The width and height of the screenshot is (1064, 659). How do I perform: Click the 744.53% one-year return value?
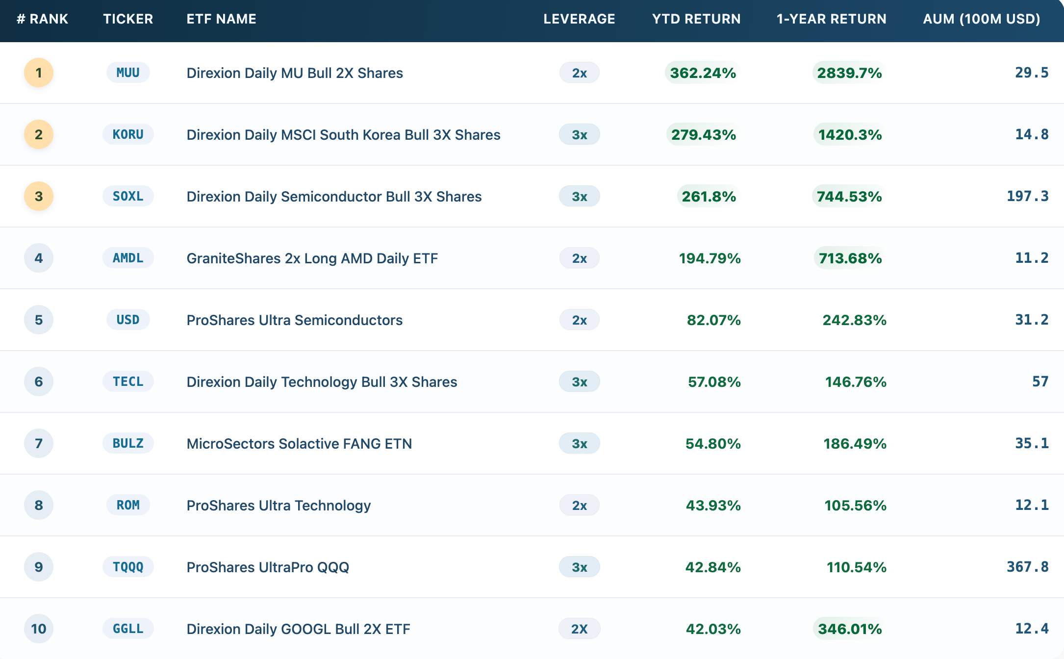(849, 197)
